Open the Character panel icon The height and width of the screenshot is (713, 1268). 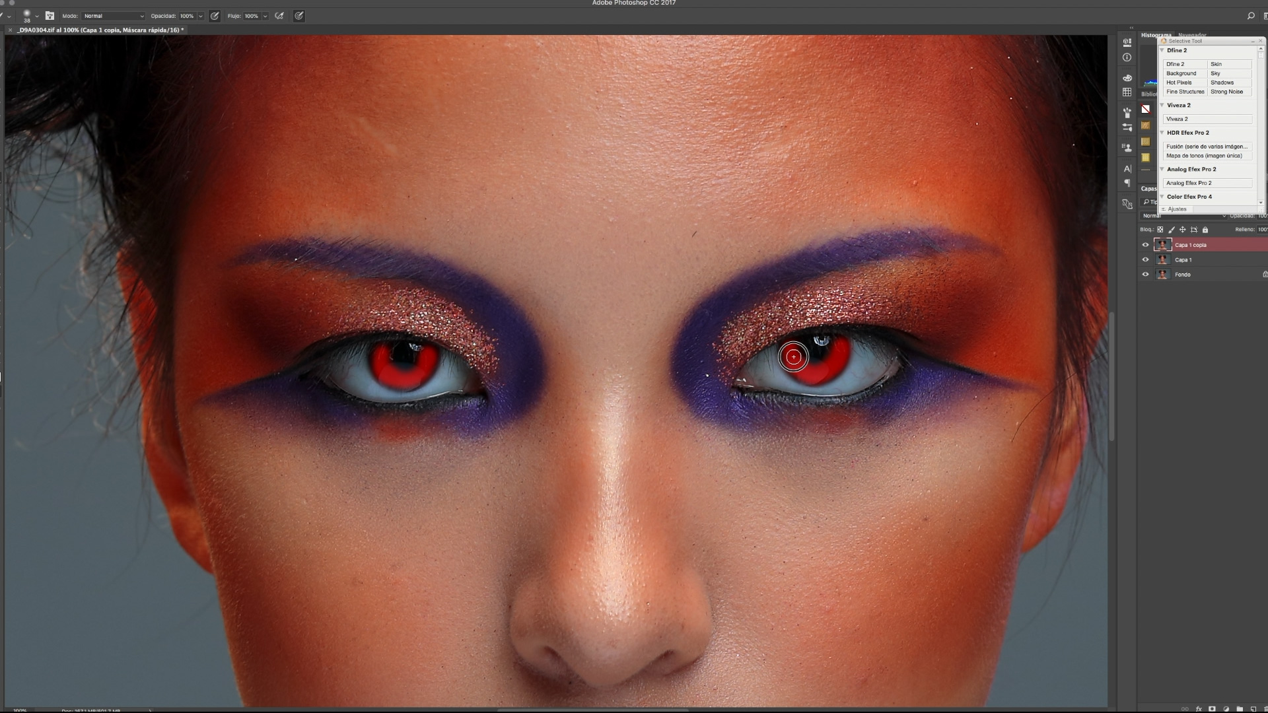(1127, 169)
